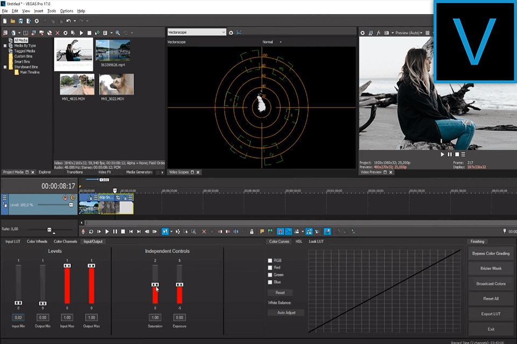Viewport: 517px width, 344px height.
Task: Click the Record microphone icon in transport
Action: (x=83, y=232)
